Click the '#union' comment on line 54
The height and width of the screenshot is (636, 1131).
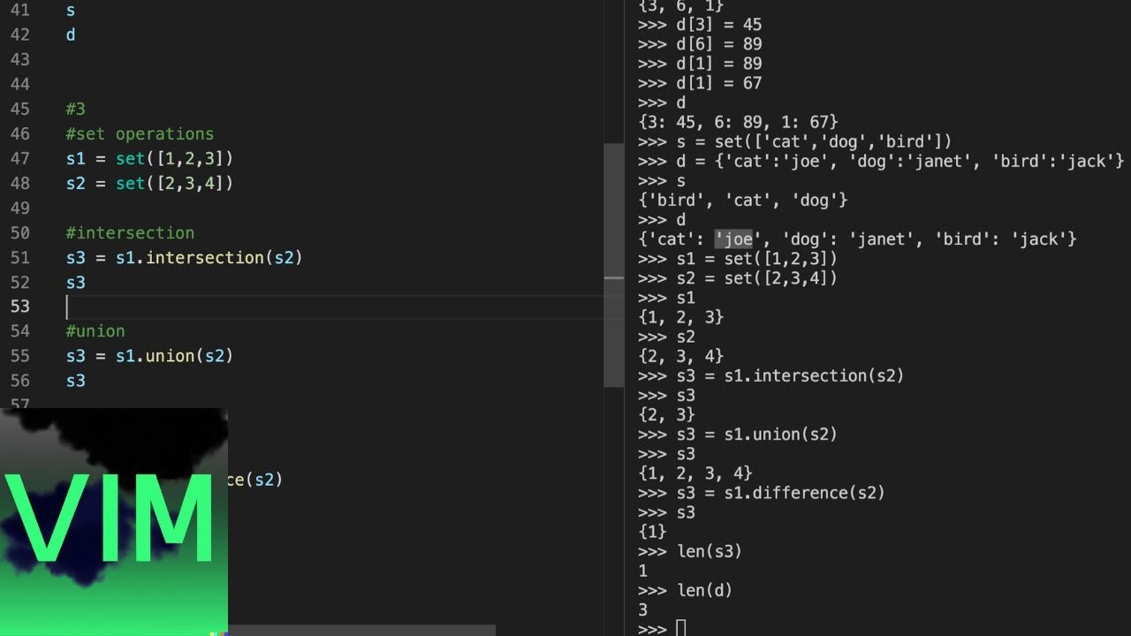[x=95, y=330]
